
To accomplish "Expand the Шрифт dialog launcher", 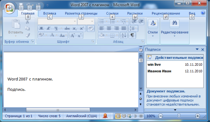I will click(x=93, y=41).
